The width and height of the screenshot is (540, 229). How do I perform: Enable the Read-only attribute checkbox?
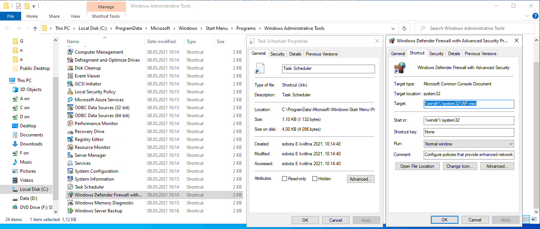pos(285,179)
